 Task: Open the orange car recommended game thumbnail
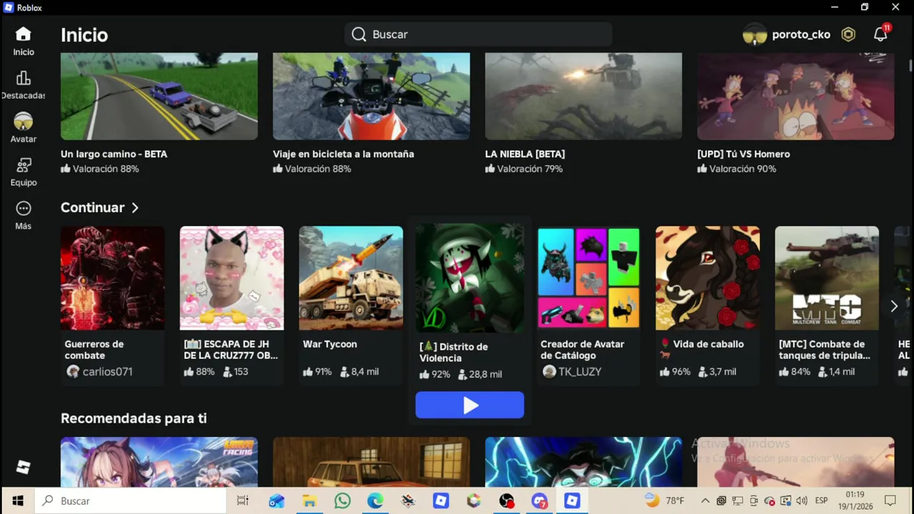pyautogui.click(x=371, y=462)
